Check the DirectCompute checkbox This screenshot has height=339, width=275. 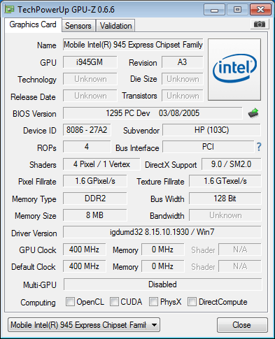(192, 302)
